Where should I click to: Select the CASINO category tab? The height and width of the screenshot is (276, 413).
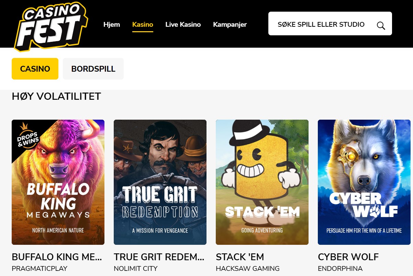35,69
